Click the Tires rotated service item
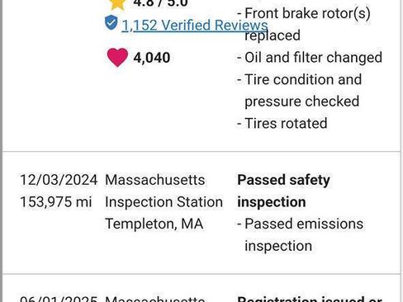The width and height of the screenshot is (403, 302). [x=282, y=123]
